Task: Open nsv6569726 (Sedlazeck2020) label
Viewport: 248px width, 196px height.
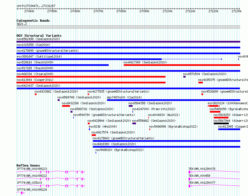Action: (92, 109)
